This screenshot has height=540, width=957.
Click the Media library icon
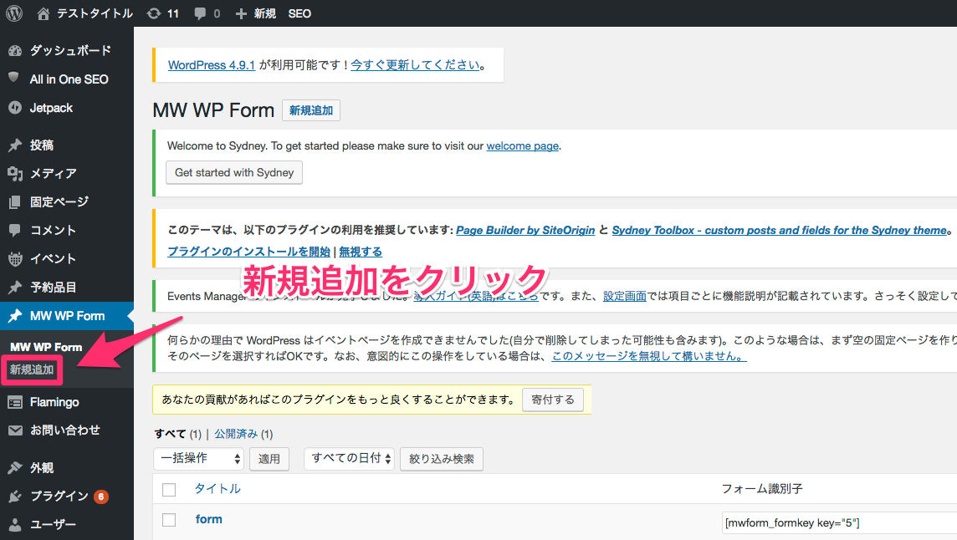coord(15,174)
